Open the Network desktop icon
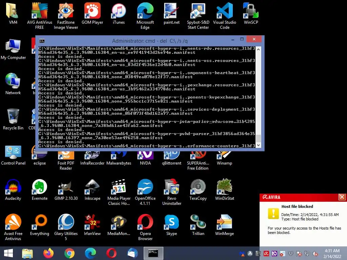The image size is (347, 260). pos(13,84)
